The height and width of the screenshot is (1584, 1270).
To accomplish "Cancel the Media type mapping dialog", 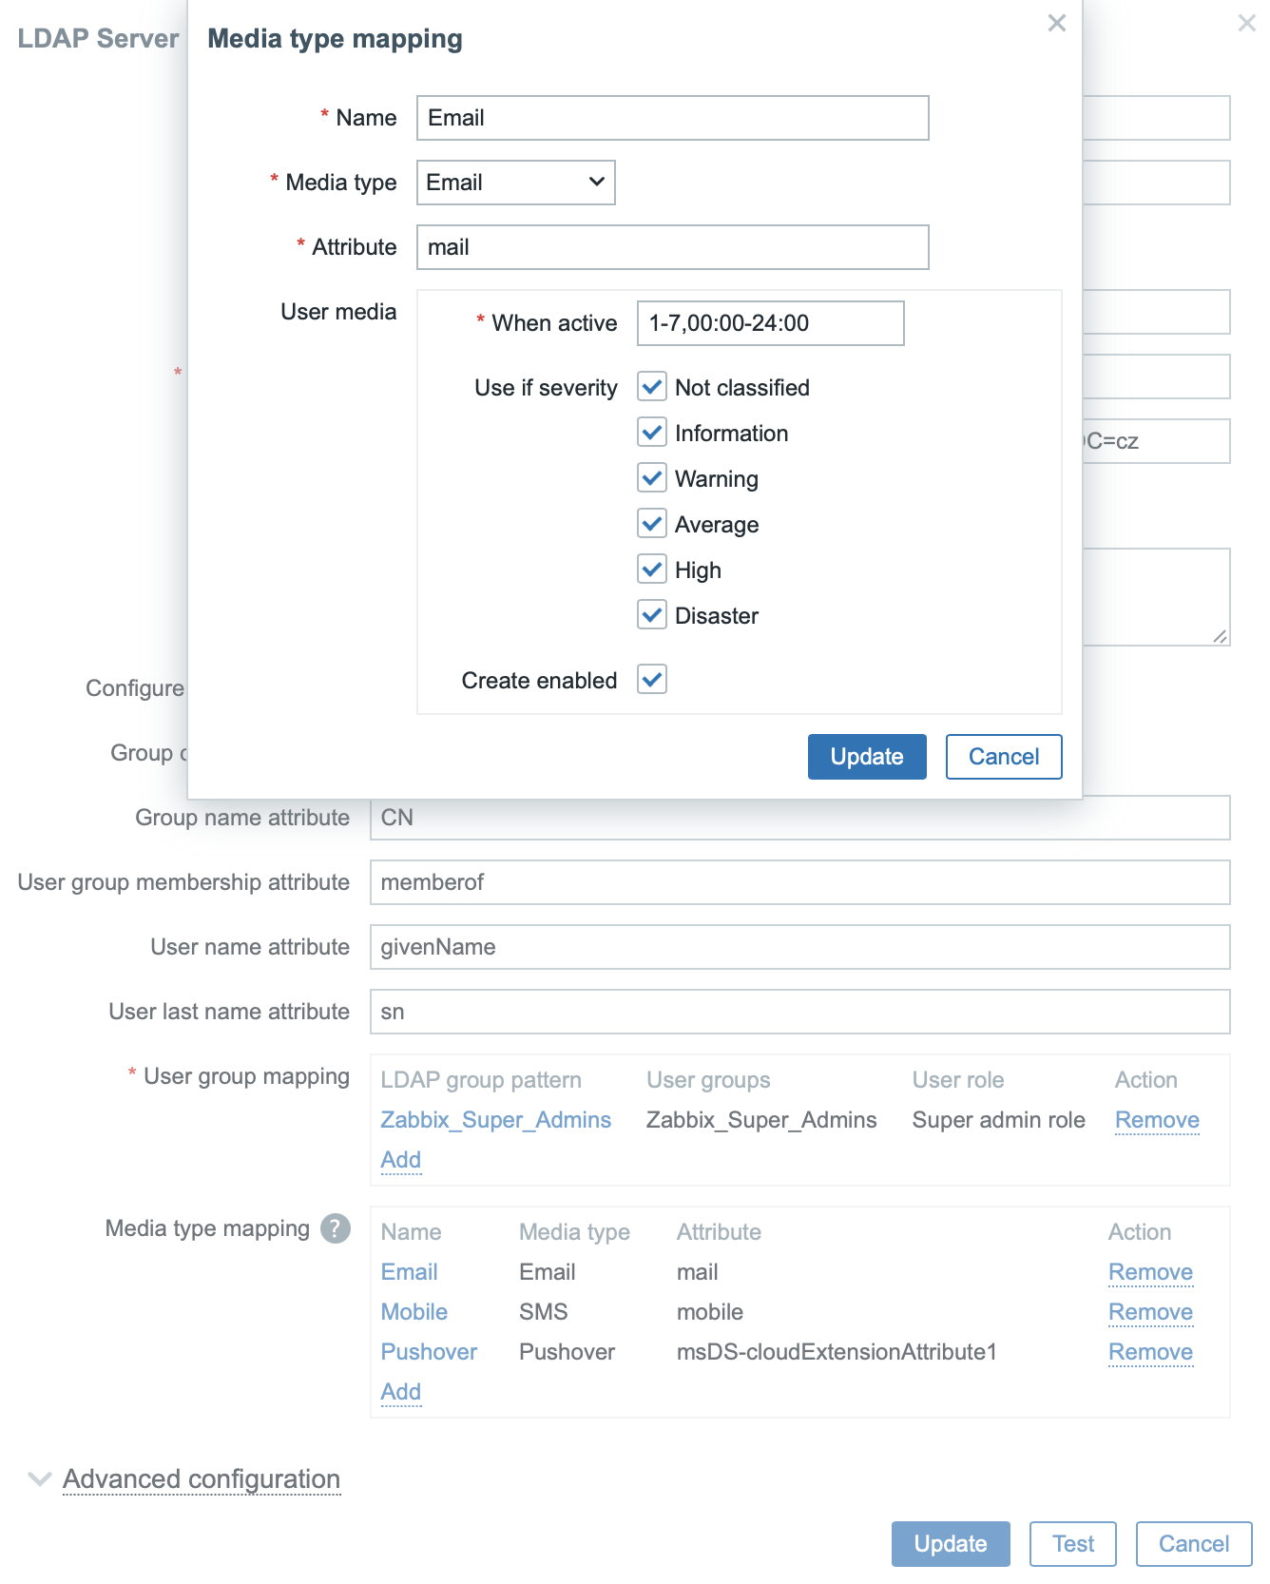I will [x=1003, y=757].
